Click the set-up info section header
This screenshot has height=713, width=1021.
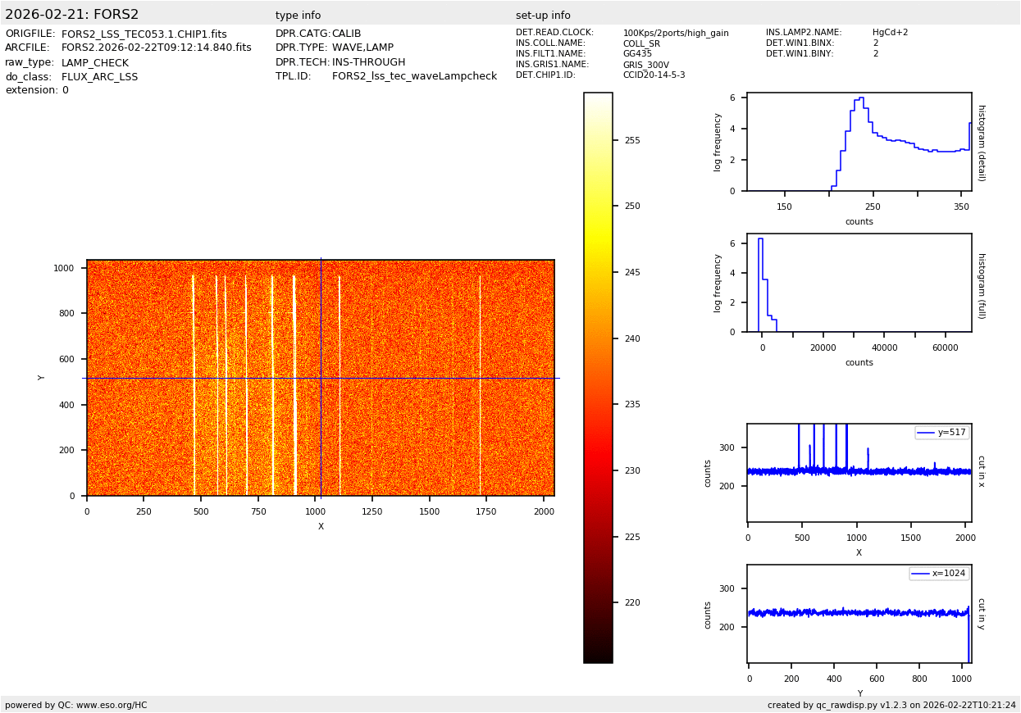coord(543,16)
